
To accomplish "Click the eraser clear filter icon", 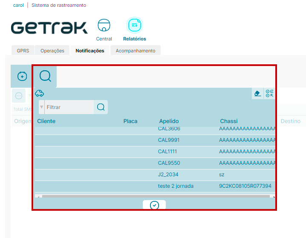I will [257, 94].
